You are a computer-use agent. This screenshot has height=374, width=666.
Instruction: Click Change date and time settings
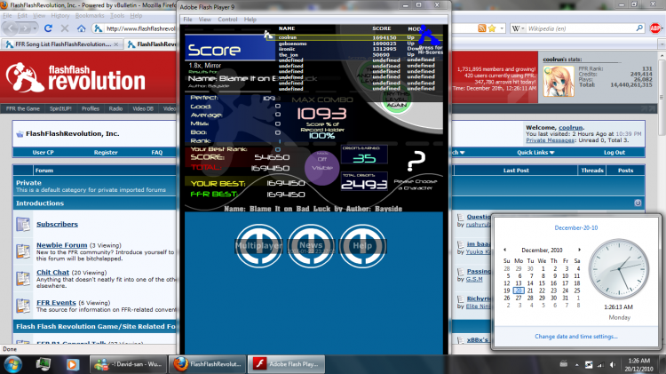[576, 337]
